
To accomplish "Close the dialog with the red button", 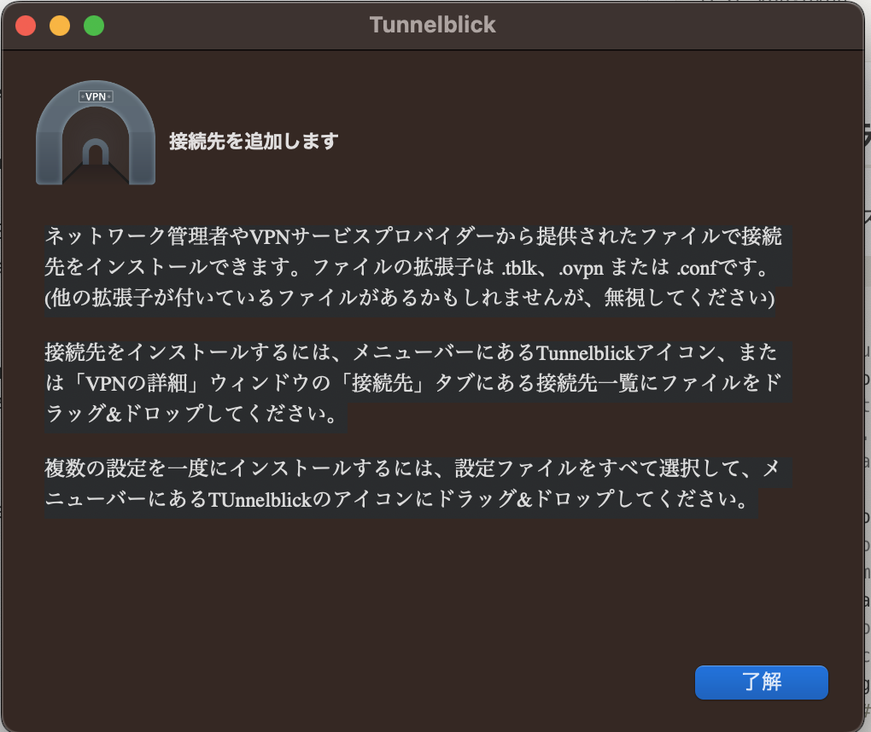I will click(x=26, y=26).
